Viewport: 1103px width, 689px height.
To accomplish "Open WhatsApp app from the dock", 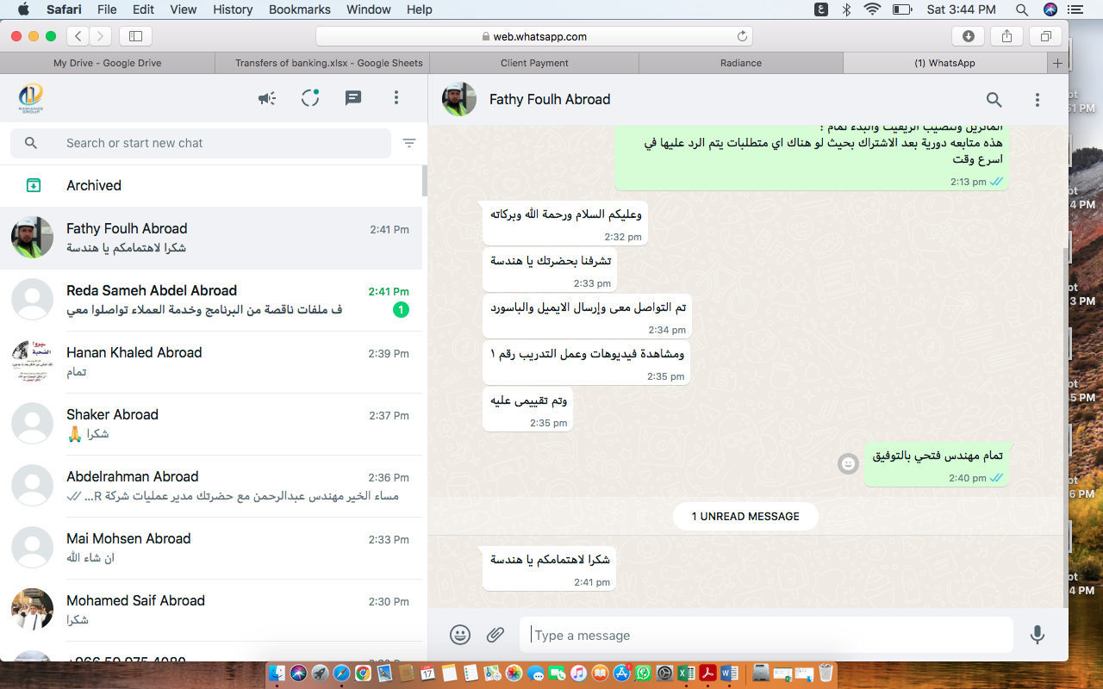I will [x=643, y=673].
